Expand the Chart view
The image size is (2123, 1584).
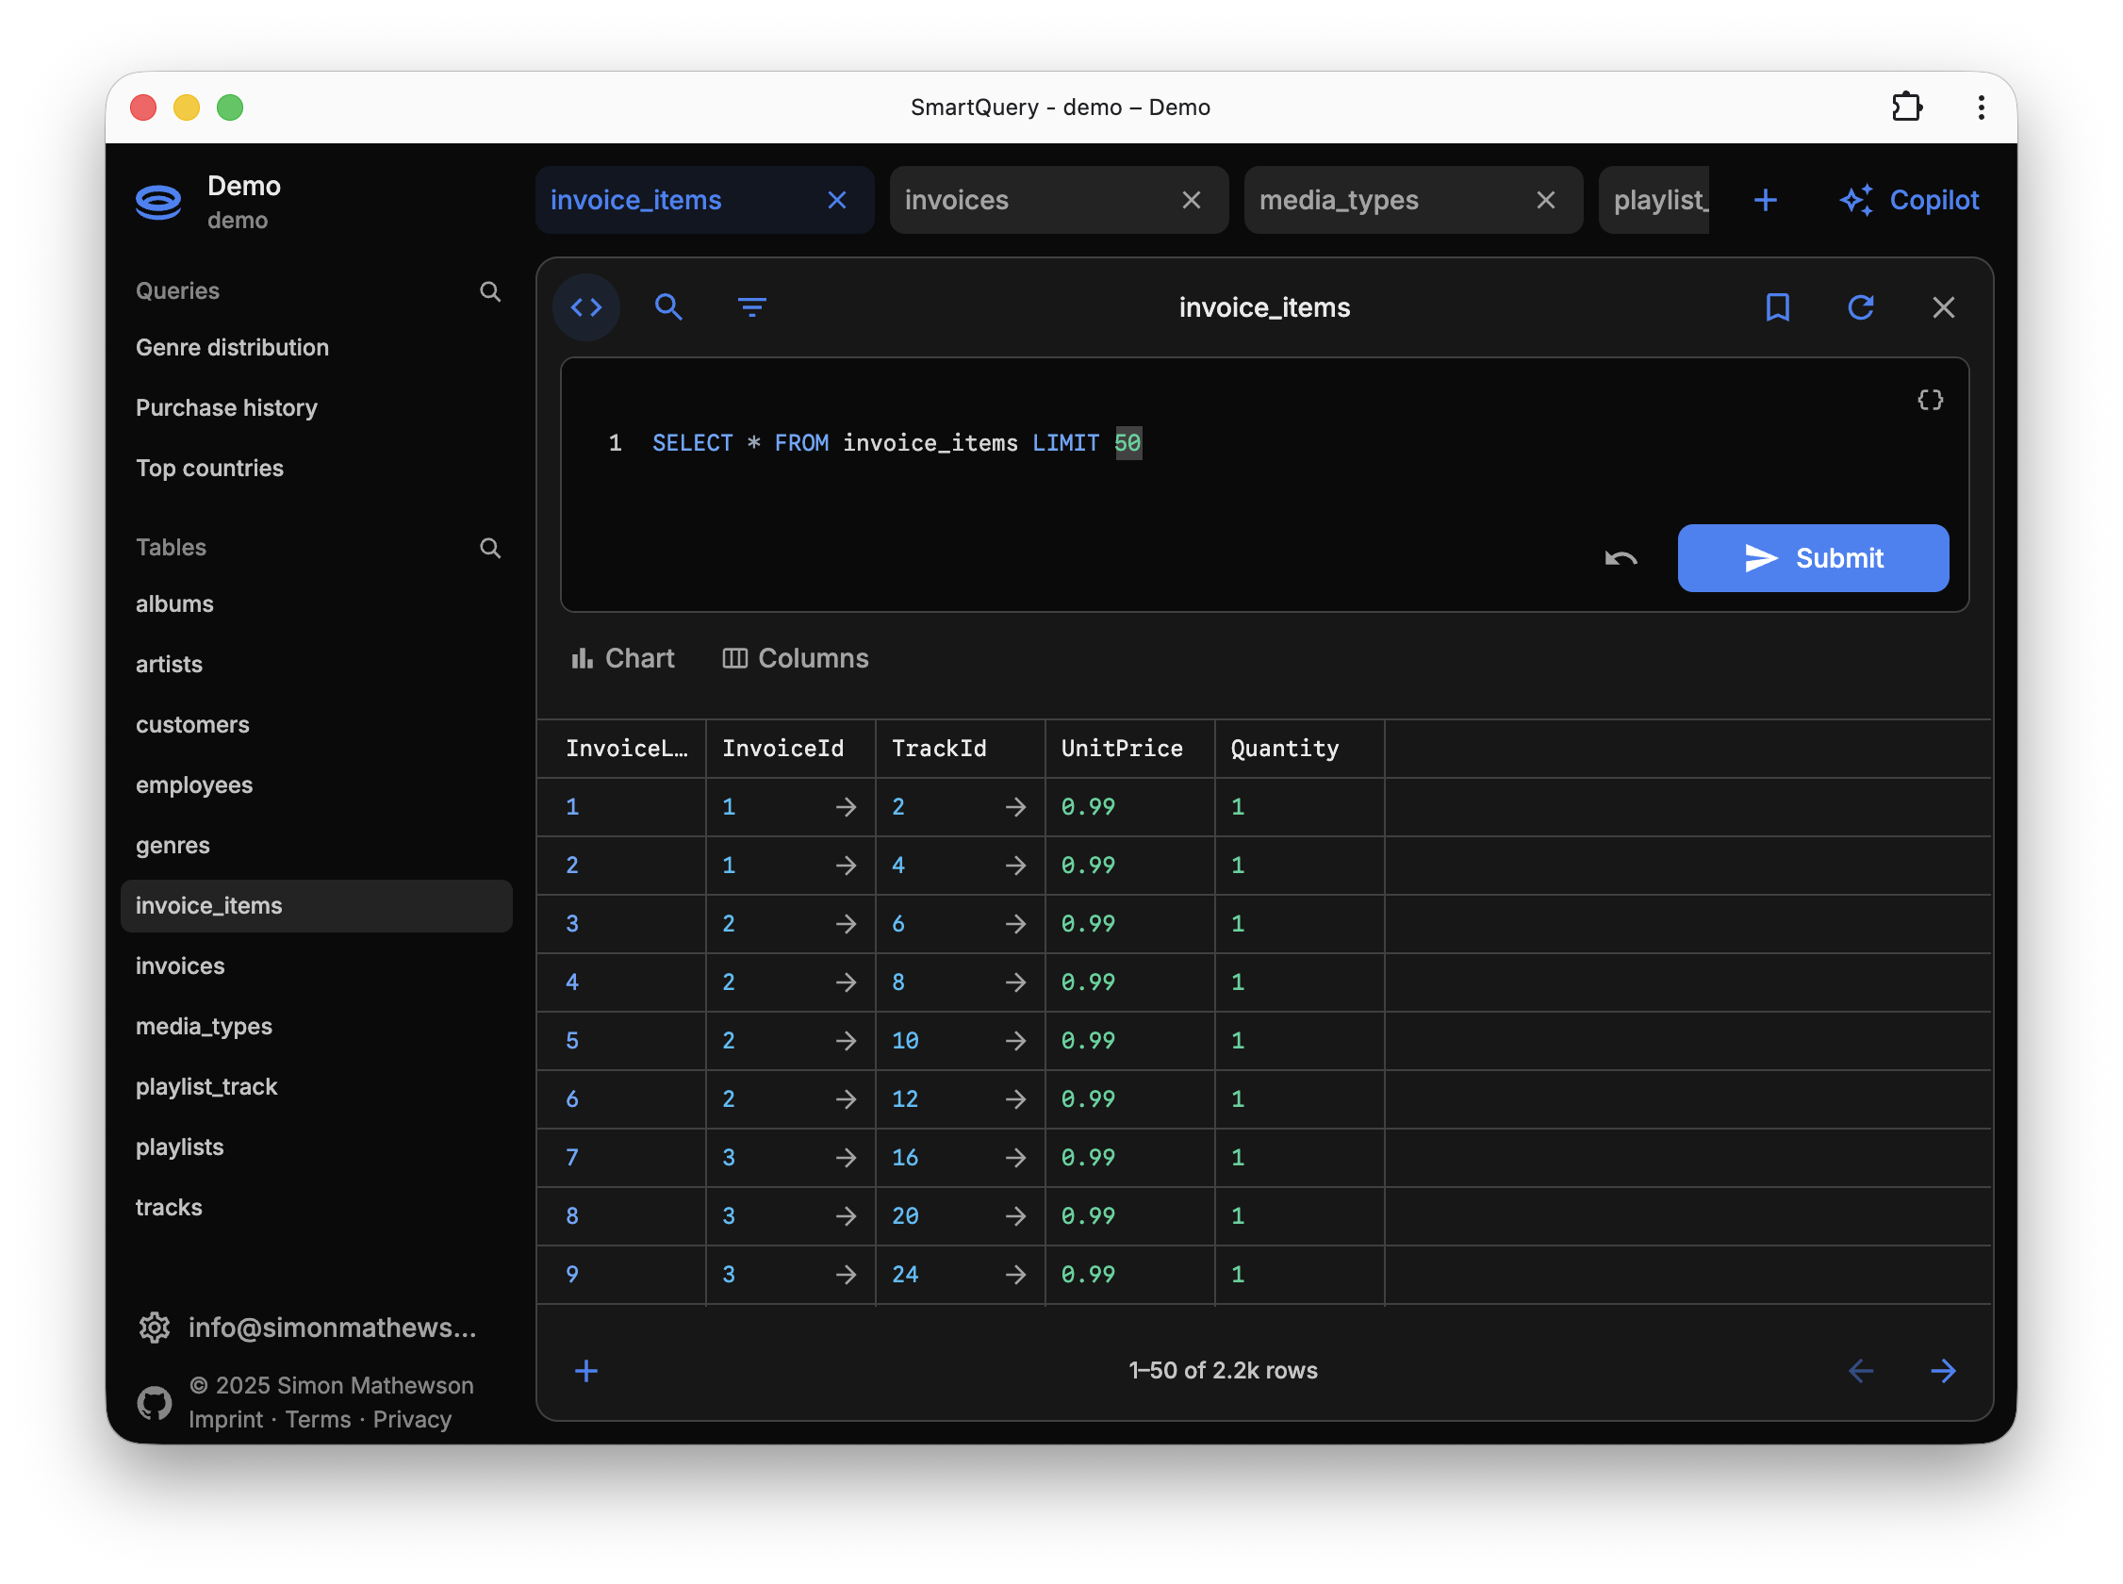pos(623,658)
